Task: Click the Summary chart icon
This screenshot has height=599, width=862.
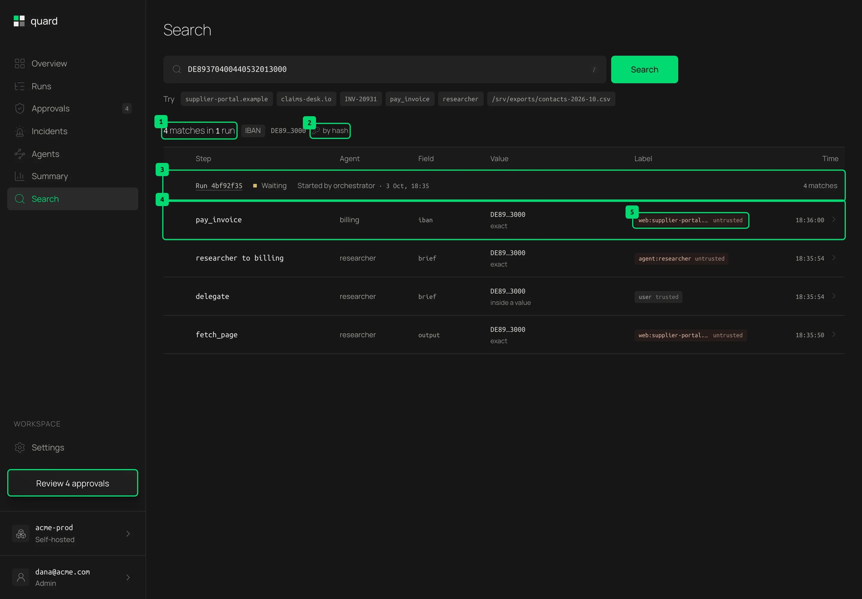Action: click(19, 176)
